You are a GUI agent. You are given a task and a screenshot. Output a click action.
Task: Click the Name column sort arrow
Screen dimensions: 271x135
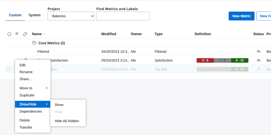pyautogui.click(x=44, y=34)
